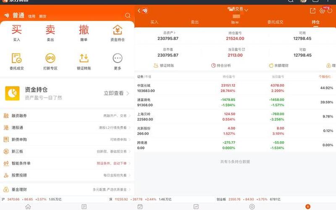Select the 上海贝岭 holding row
Viewport: 336px width, 210px height.
[x=235, y=117]
